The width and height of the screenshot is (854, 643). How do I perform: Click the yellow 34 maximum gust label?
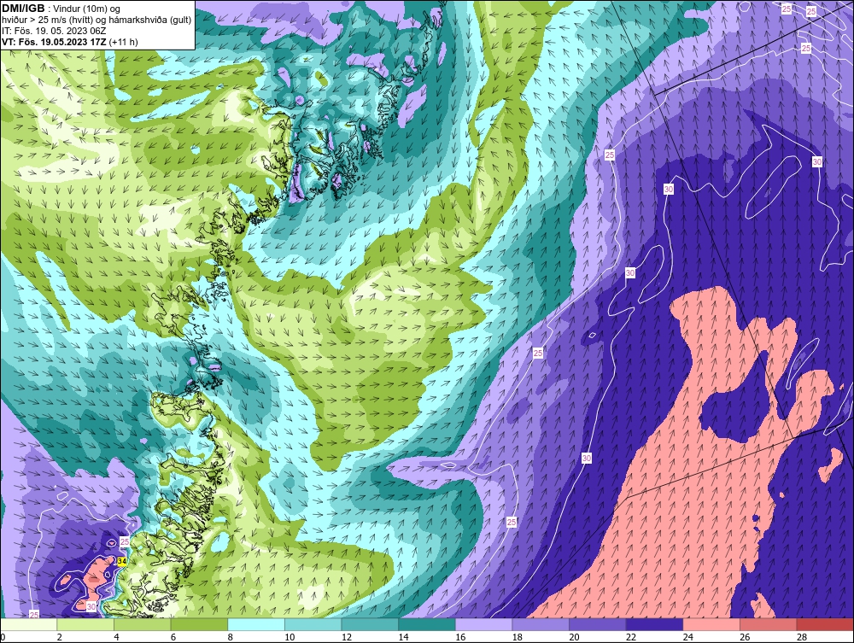point(122,561)
